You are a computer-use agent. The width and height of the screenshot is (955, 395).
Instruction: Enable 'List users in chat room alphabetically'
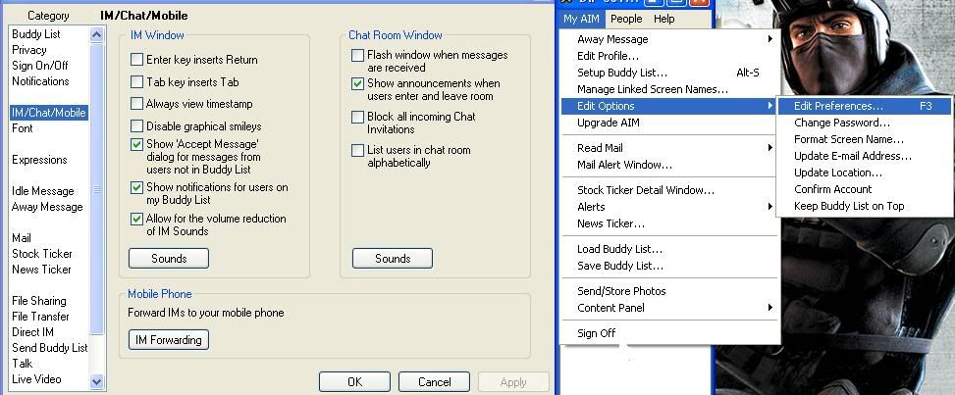pyautogui.click(x=358, y=150)
